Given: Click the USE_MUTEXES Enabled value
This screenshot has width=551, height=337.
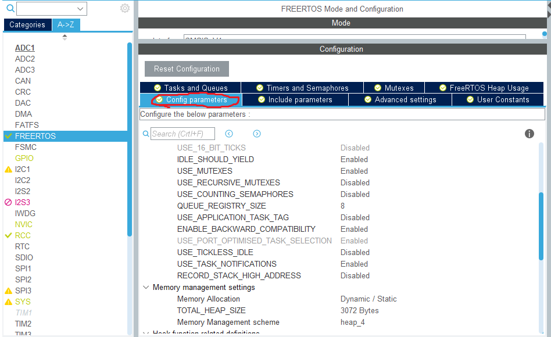Looking at the screenshot, I should click(x=354, y=171).
